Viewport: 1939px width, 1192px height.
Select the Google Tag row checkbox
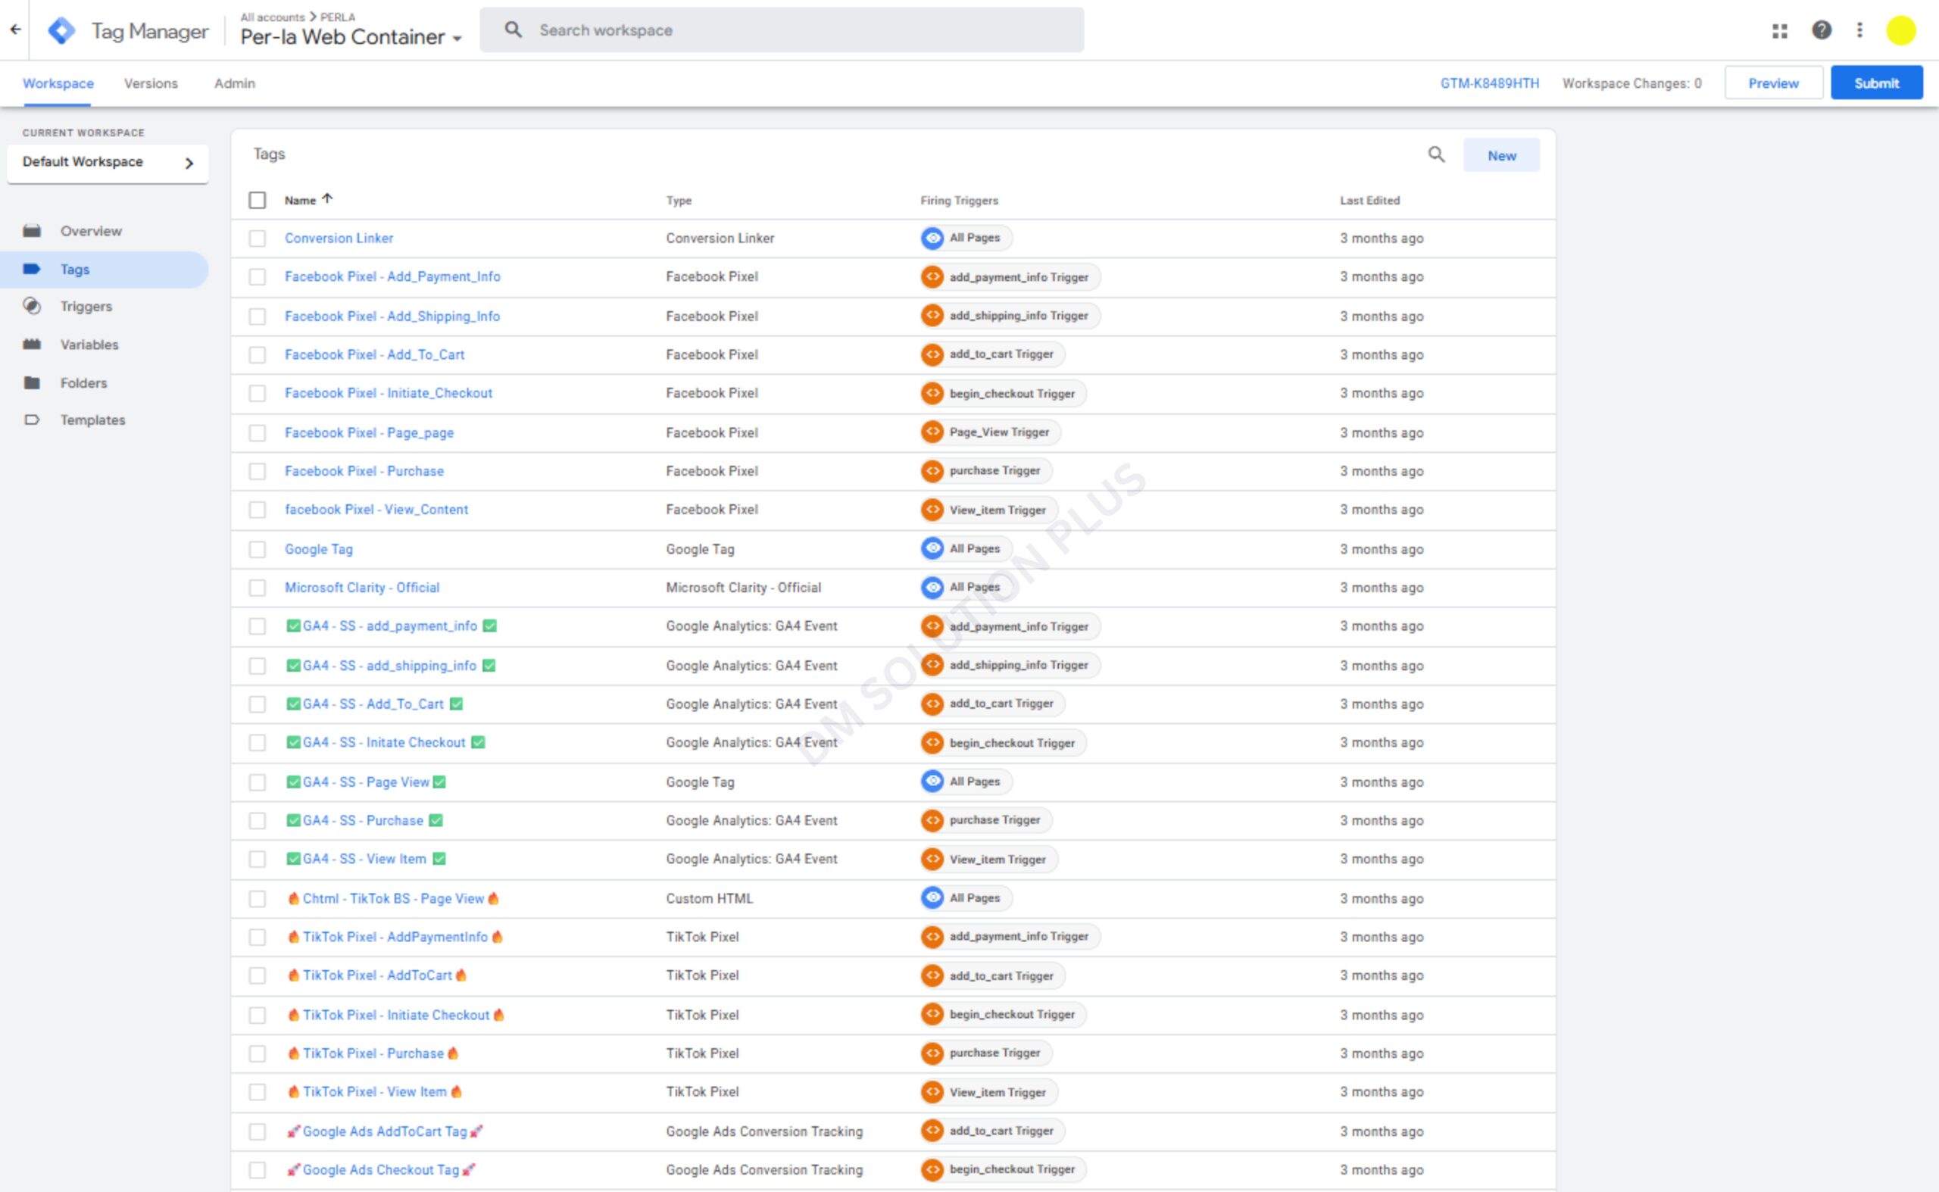[257, 550]
